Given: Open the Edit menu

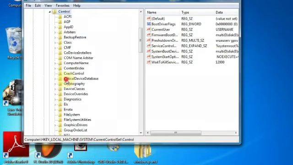Looking at the screenshot, I should [x=38, y=5].
